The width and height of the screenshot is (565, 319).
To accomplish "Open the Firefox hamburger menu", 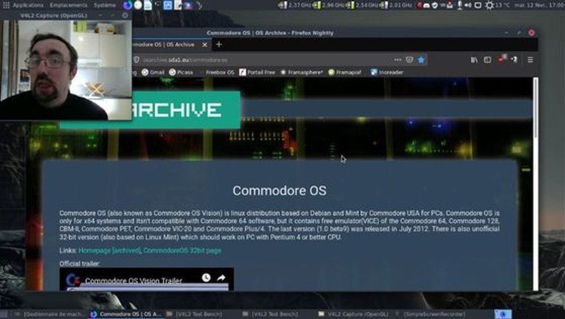I will point(530,60).
